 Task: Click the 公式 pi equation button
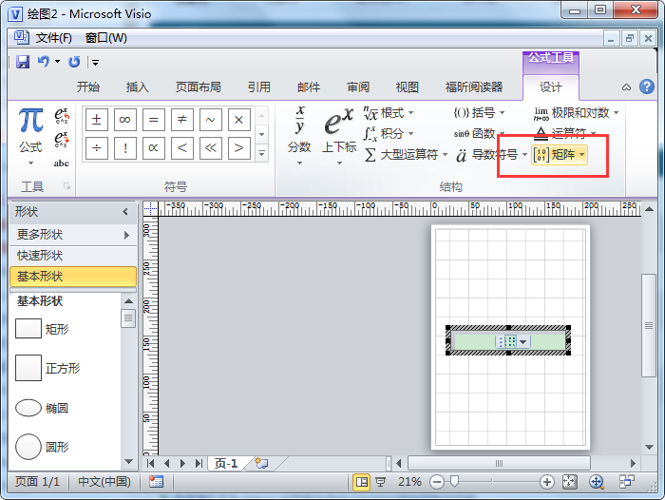click(x=30, y=136)
